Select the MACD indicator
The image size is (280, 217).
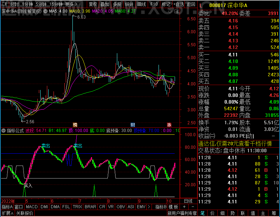[x=31, y=207]
